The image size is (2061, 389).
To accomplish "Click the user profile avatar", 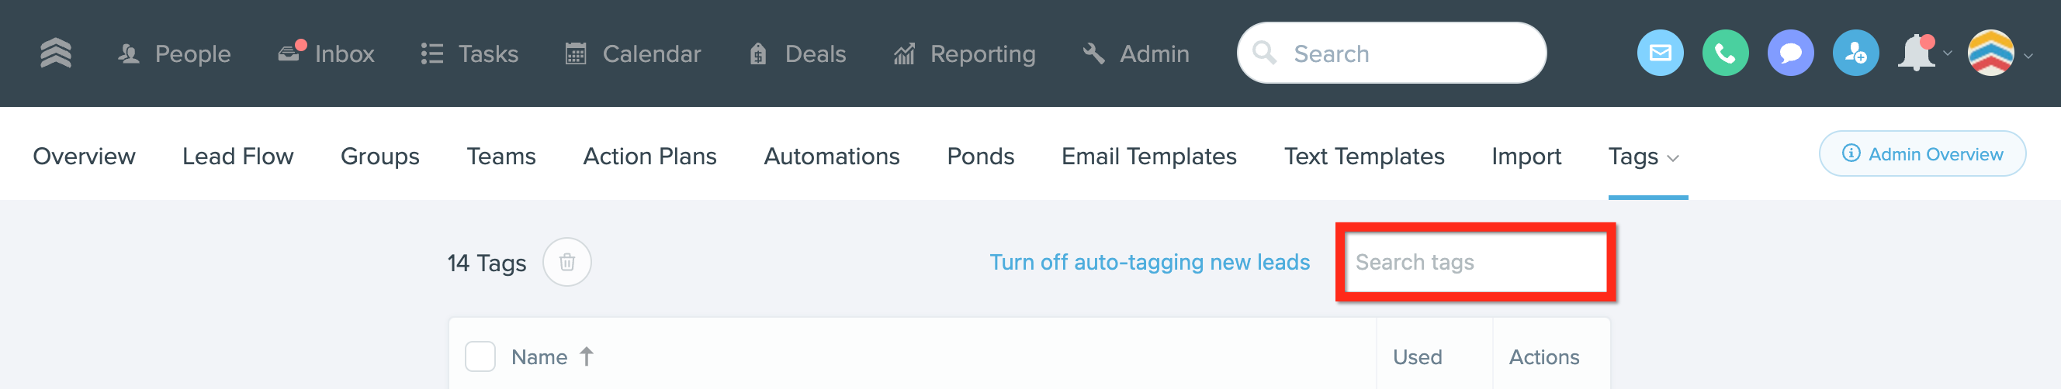I will click(x=1990, y=53).
